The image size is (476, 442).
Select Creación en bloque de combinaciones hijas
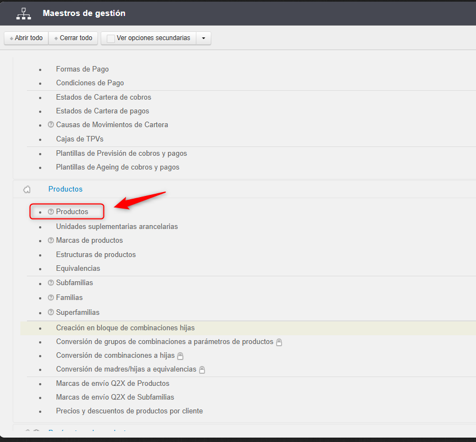[125, 328]
